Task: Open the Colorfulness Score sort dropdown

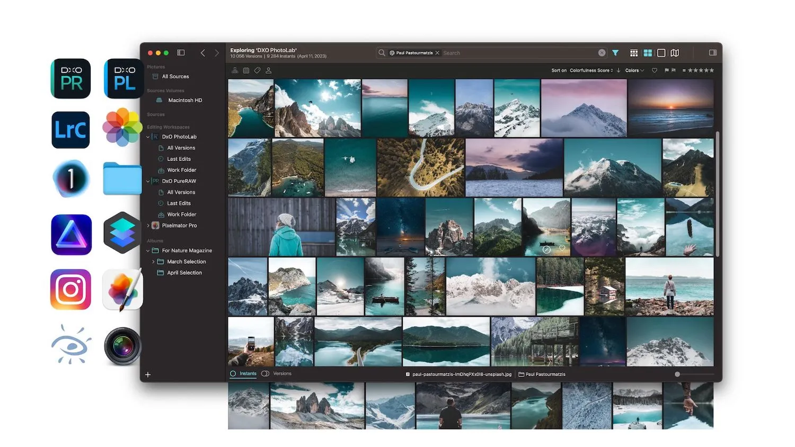Action: coord(591,70)
